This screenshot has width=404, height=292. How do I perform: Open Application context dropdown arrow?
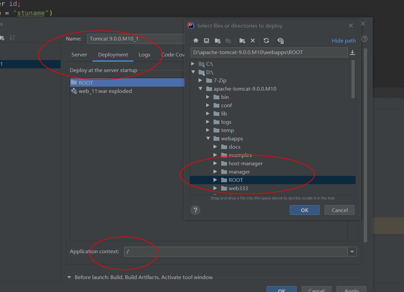coord(352,252)
